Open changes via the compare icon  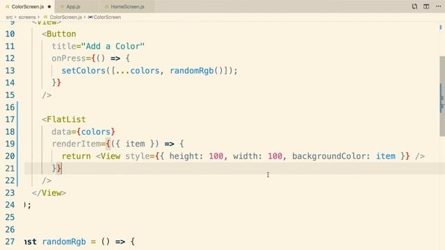click(414, 6)
